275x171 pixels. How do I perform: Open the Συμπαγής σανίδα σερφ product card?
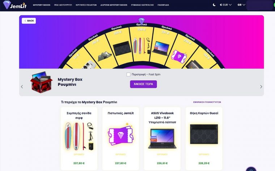[79, 139]
